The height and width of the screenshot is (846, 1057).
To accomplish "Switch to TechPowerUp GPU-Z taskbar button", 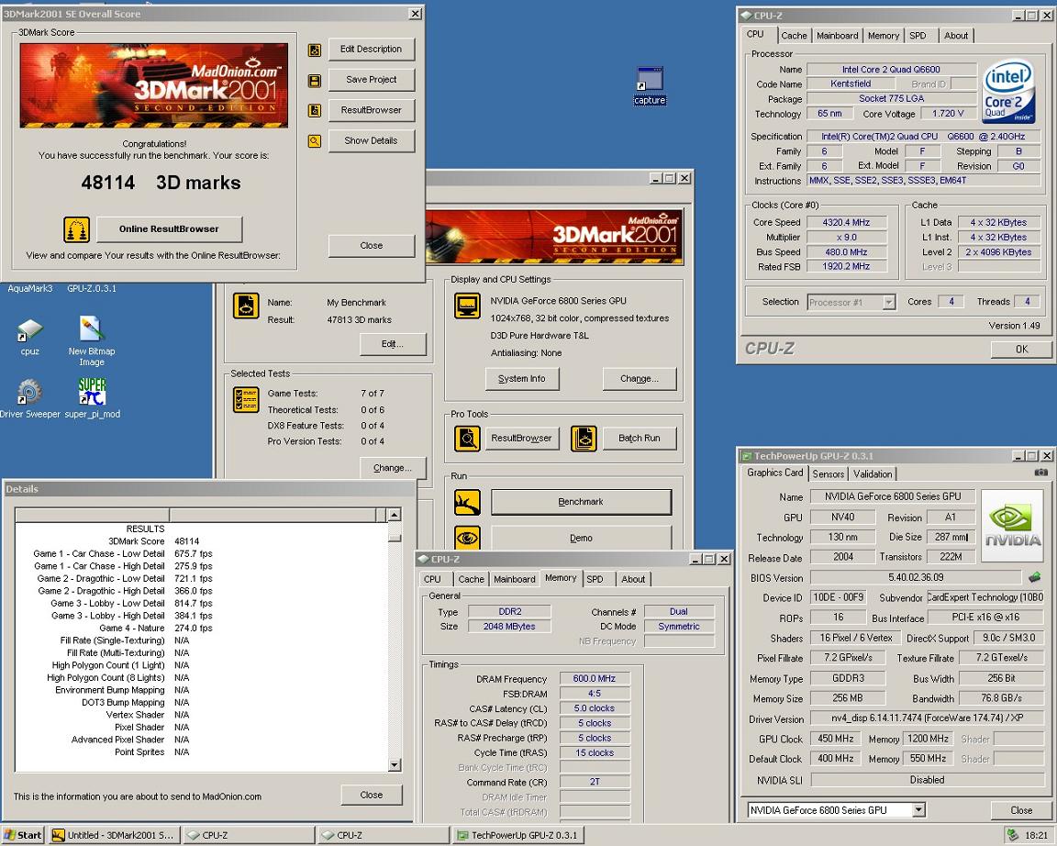I will point(518,835).
